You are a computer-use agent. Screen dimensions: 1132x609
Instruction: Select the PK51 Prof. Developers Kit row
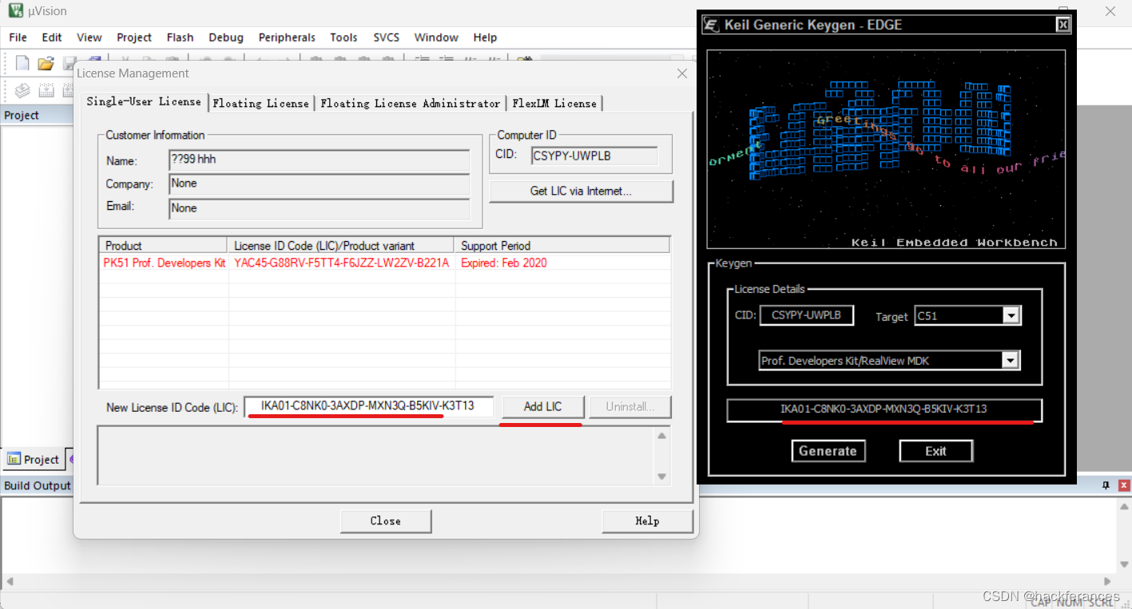(x=383, y=263)
